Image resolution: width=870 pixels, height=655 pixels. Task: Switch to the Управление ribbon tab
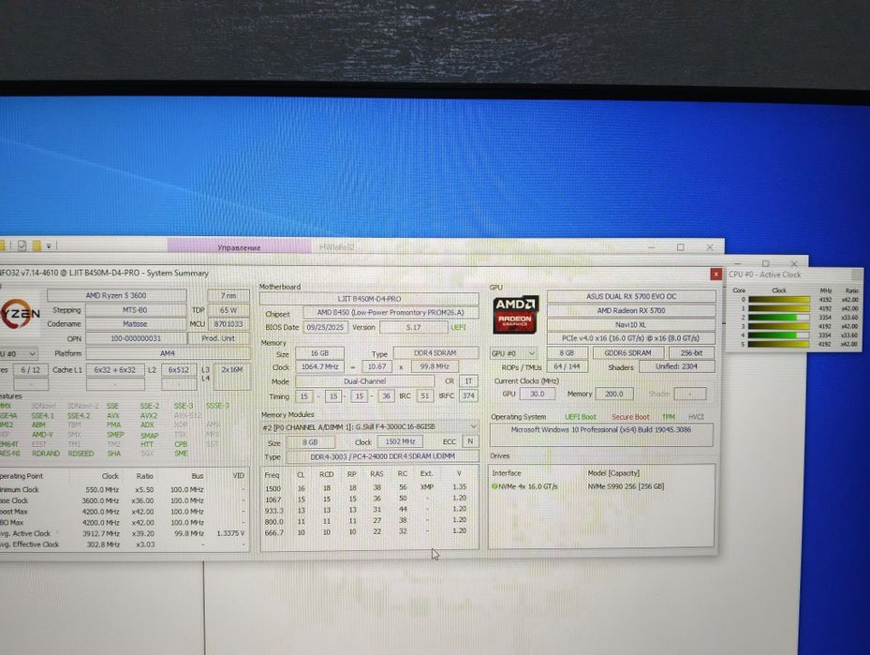[239, 247]
